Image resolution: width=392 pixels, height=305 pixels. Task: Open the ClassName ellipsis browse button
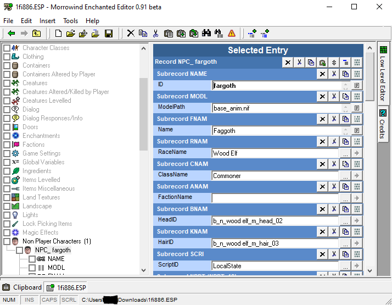(345, 176)
